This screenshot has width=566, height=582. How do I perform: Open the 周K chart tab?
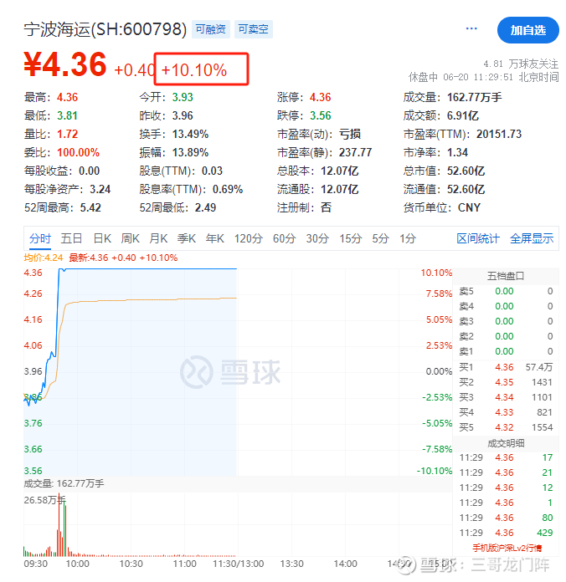point(131,238)
